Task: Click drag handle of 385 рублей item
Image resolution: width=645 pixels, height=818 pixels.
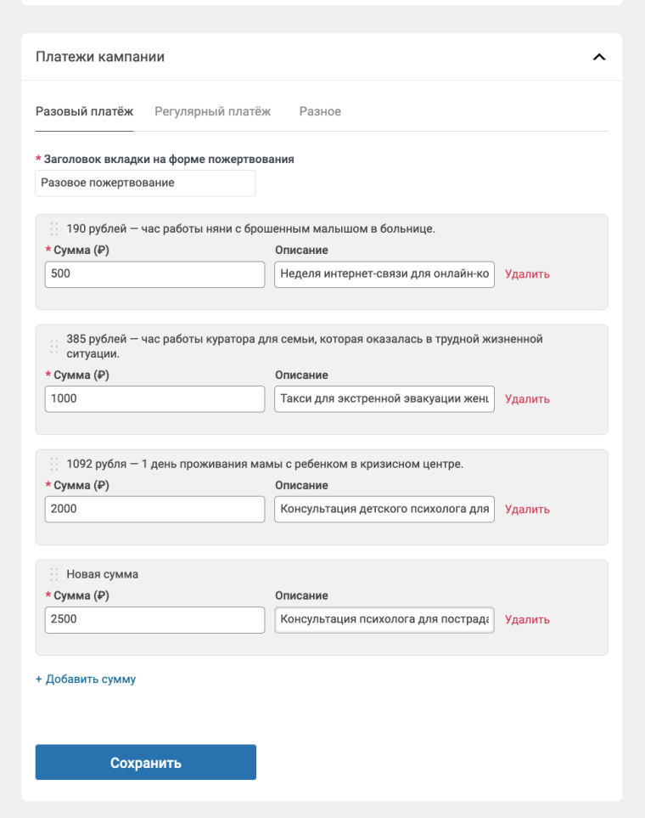Action: pyautogui.click(x=54, y=346)
